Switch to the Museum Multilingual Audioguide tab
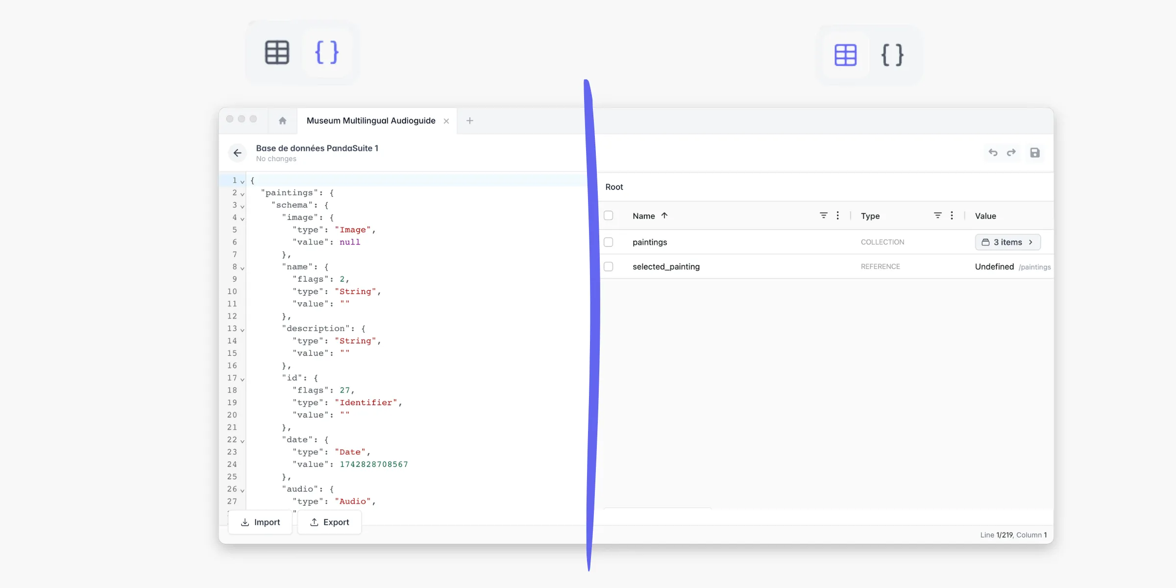Screen dimensions: 1176x588 pos(371,121)
